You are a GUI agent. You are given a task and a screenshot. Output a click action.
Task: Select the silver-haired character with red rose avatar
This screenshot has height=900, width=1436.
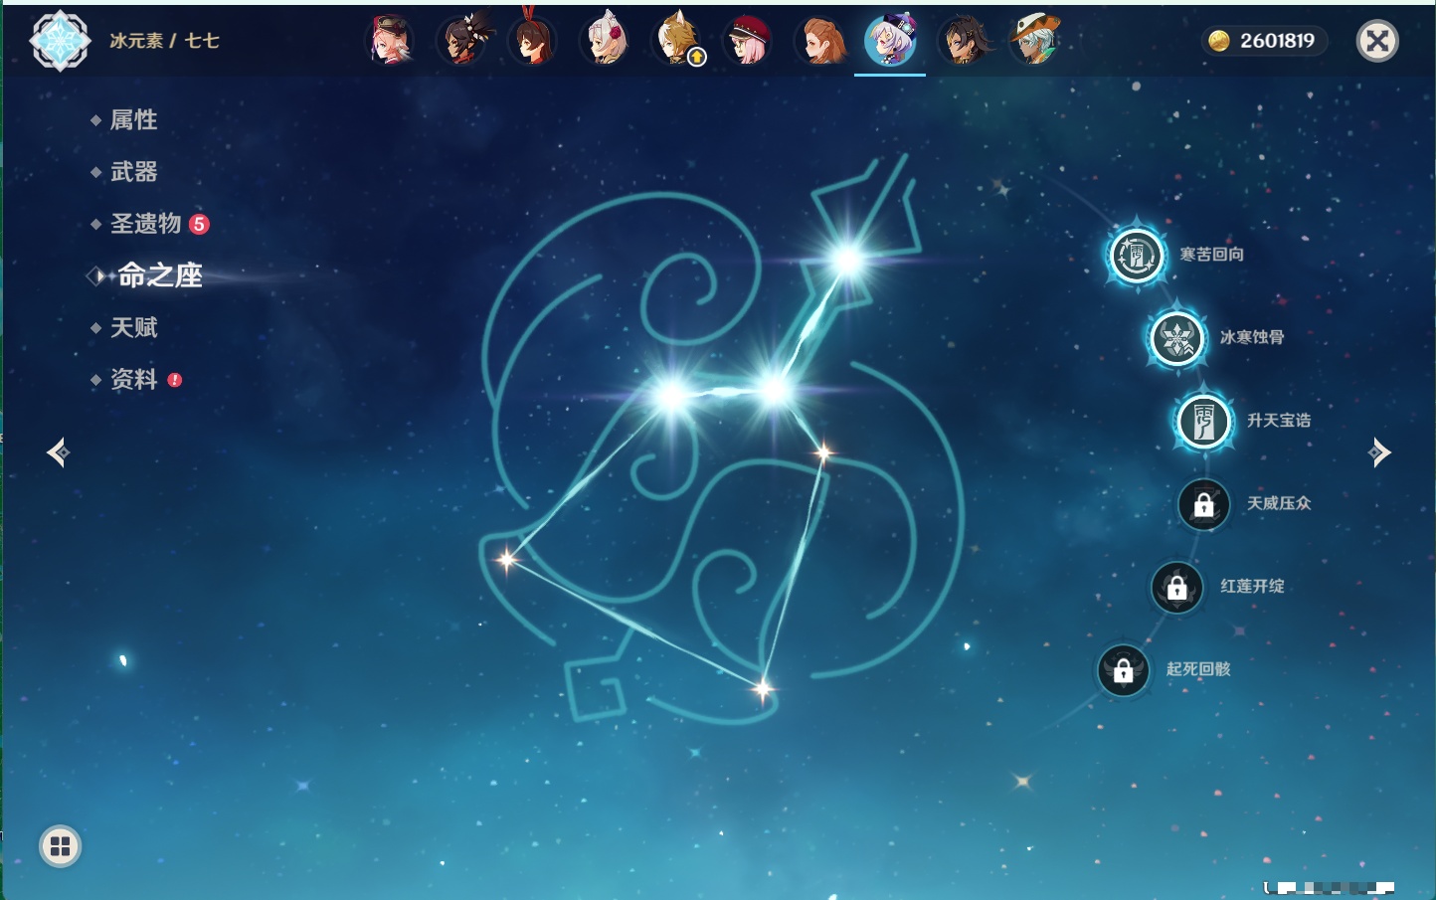605,41
